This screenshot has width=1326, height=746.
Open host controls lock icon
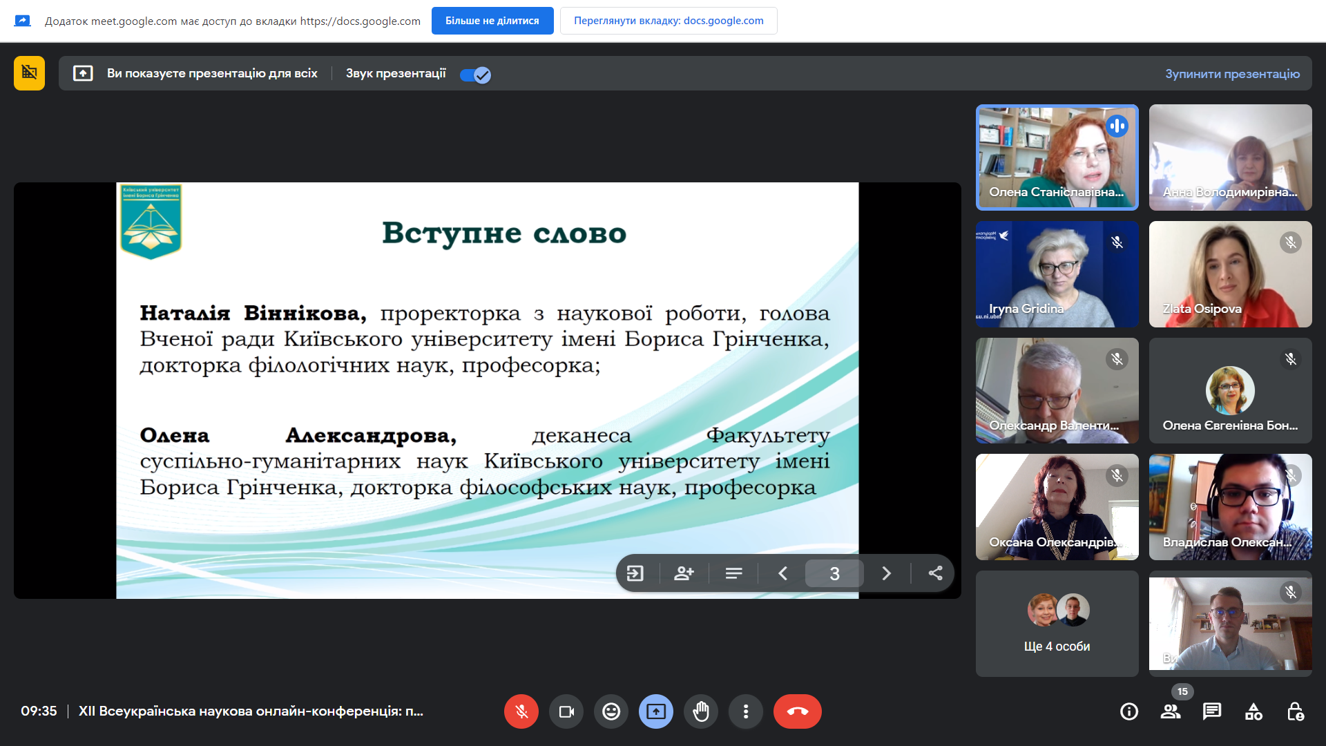(x=1295, y=711)
